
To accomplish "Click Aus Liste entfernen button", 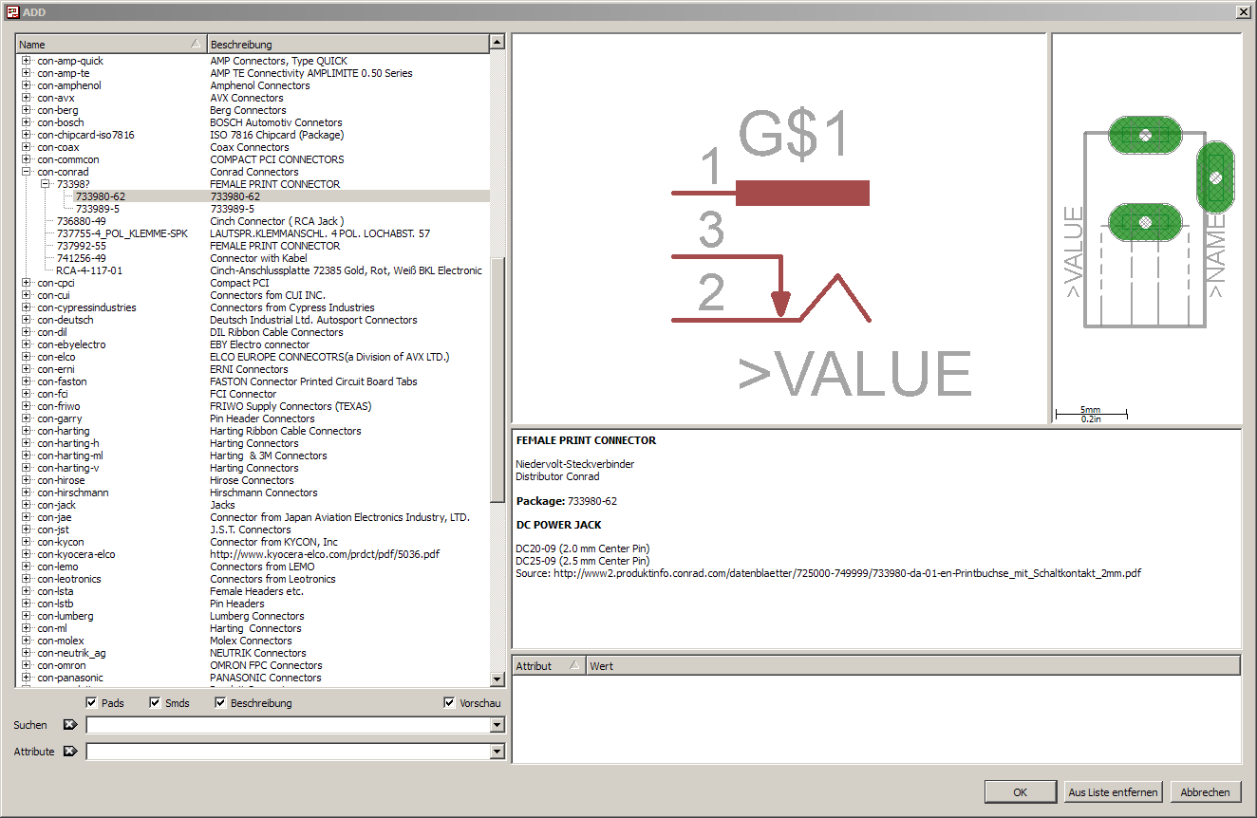I will [x=1113, y=792].
